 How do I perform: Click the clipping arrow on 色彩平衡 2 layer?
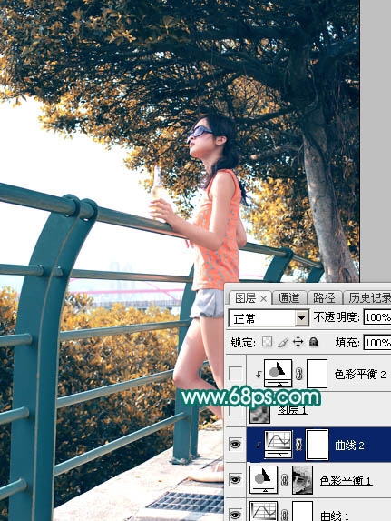coord(258,375)
